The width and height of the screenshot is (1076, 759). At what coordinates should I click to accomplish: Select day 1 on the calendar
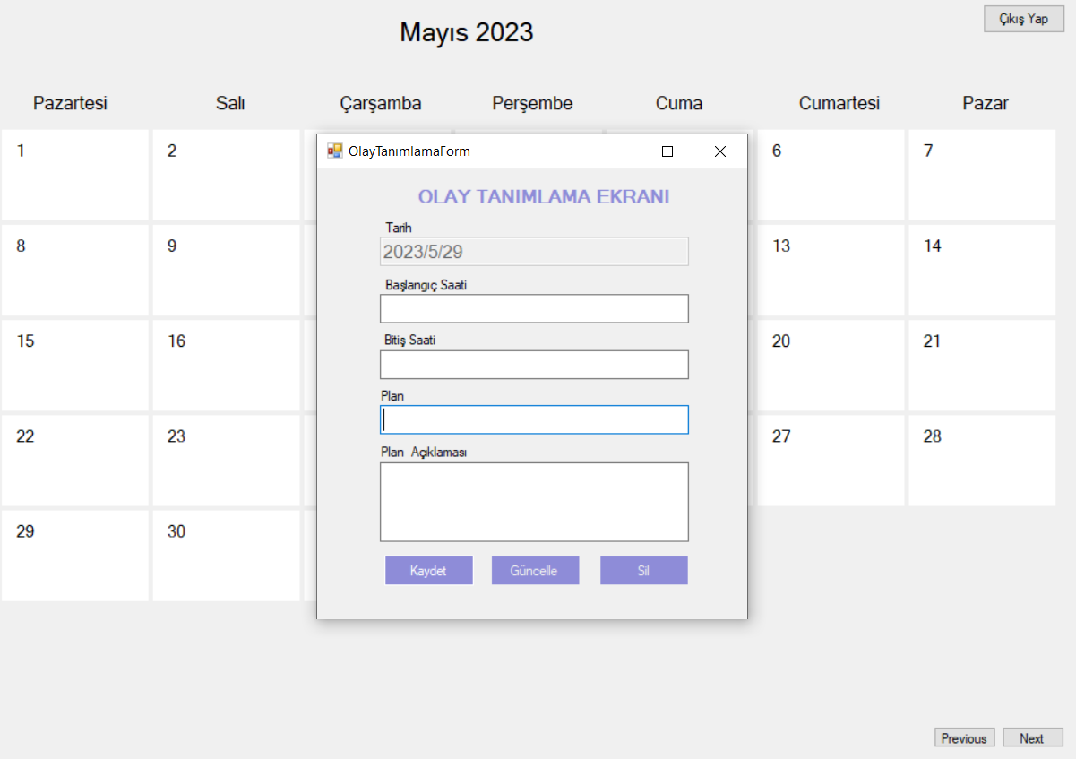coord(74,175)
